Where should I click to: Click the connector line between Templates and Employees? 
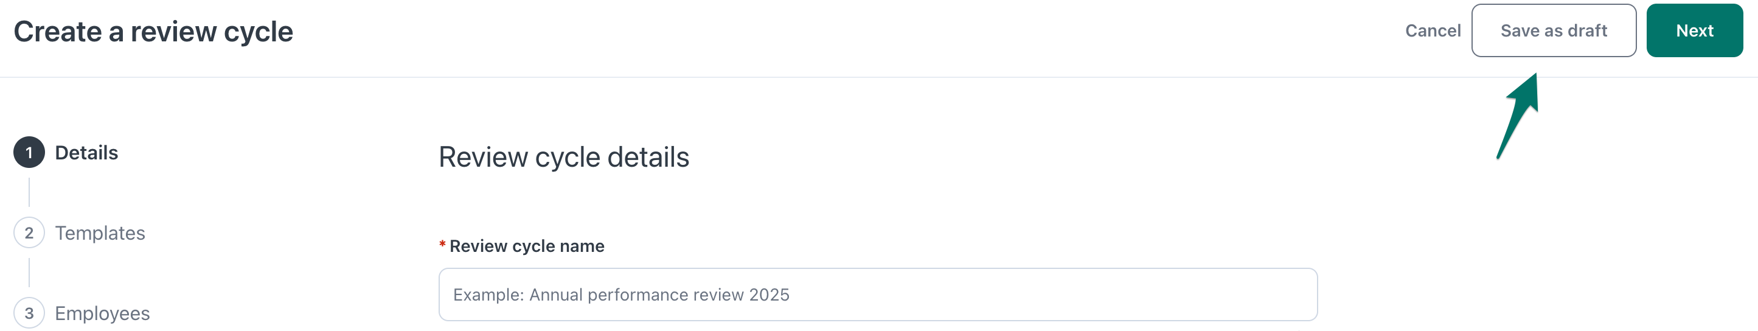pyautogui.click(x=29, y=273)
